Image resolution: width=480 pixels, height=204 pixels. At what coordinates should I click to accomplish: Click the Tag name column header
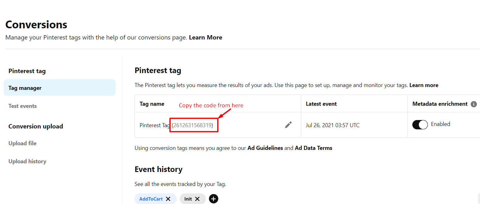(x=152, y=104)
